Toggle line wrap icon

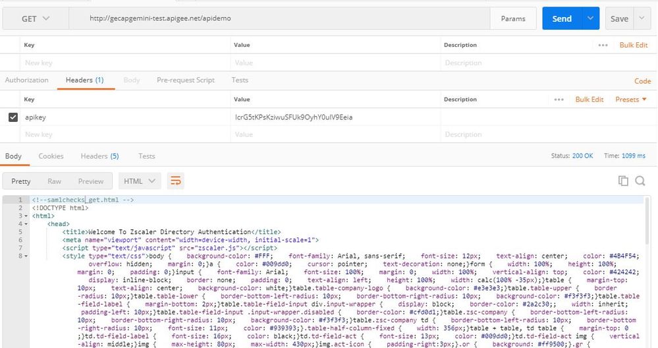[x=175, y=181]
